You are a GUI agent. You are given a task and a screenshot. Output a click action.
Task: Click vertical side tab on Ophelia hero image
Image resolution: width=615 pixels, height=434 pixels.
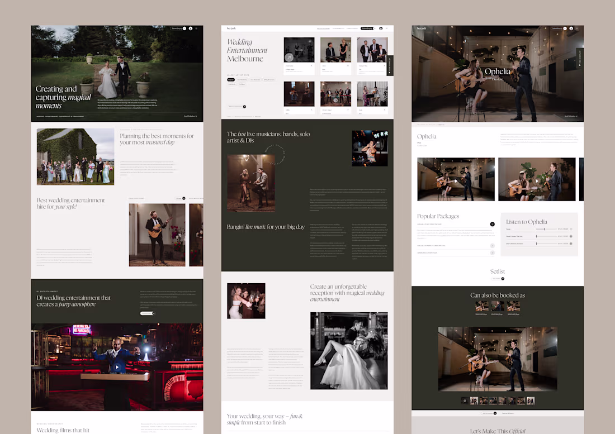pyautogui.click(x=580, y=58)
